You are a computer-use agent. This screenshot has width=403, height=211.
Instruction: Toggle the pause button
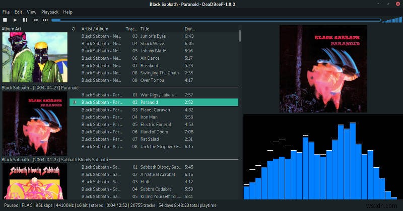click(25, 20)
